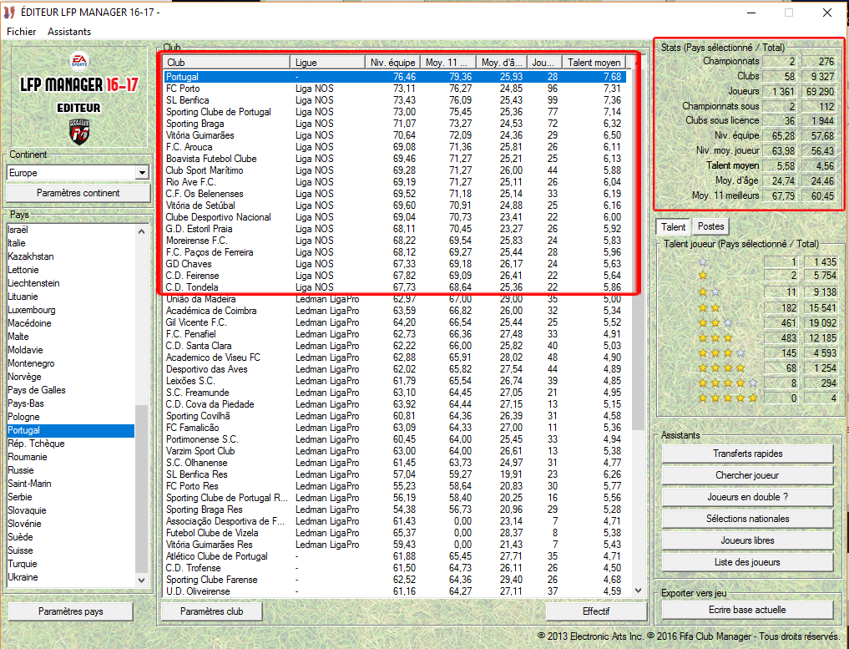Select the SL Benfica club row
The image size is (849, 649).
395,100
